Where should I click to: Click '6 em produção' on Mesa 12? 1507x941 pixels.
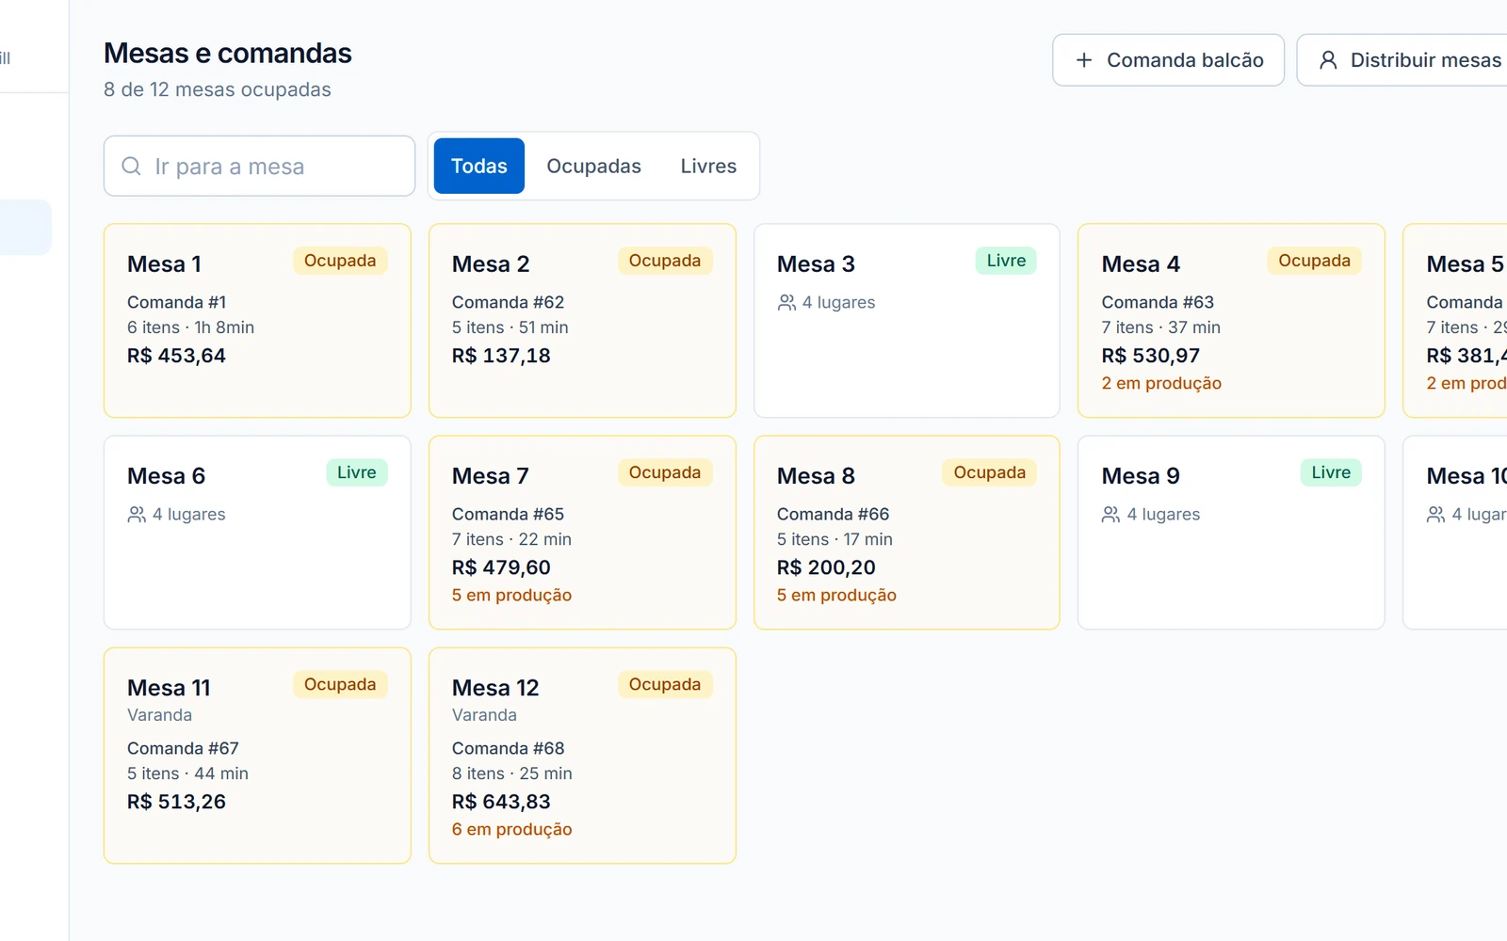pos(511,829)
